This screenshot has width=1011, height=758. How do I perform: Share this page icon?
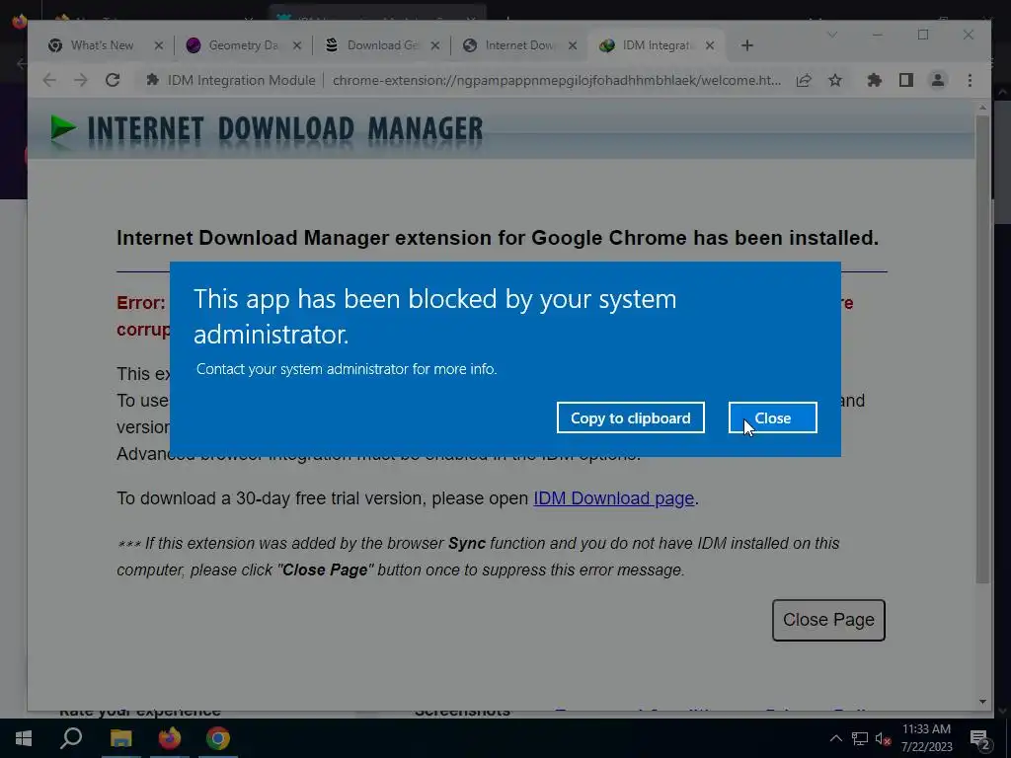click(x=804, y=80)
